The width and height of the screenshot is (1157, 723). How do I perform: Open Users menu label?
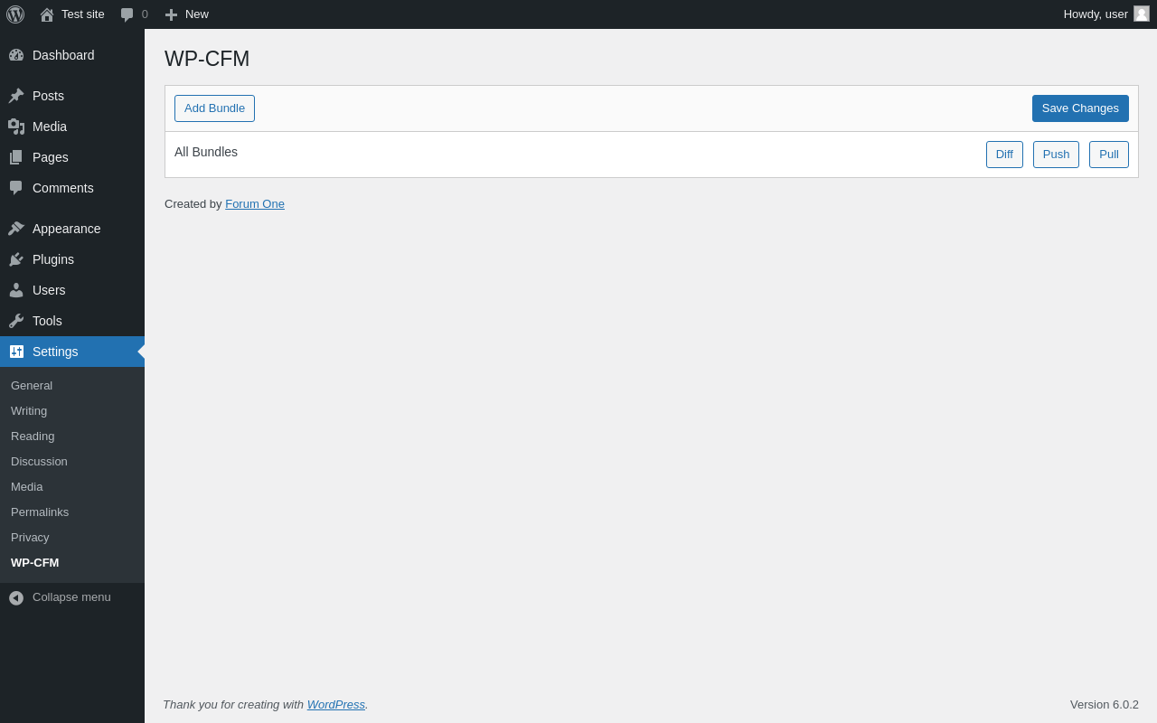(49, 290)
